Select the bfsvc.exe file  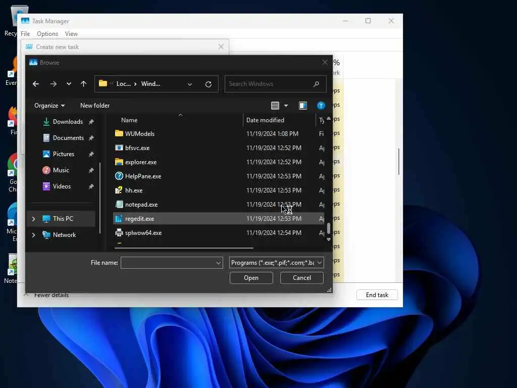point(219,148)
